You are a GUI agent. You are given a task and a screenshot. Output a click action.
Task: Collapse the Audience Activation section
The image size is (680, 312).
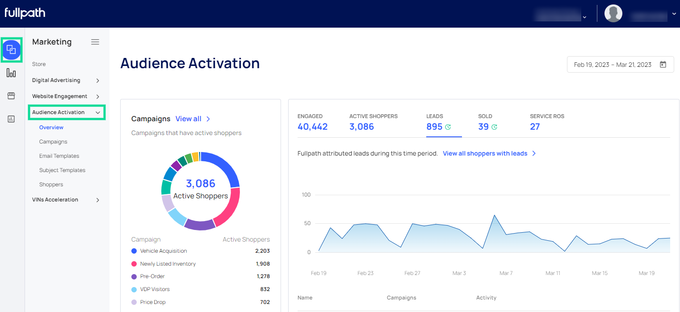click(97, 113)
